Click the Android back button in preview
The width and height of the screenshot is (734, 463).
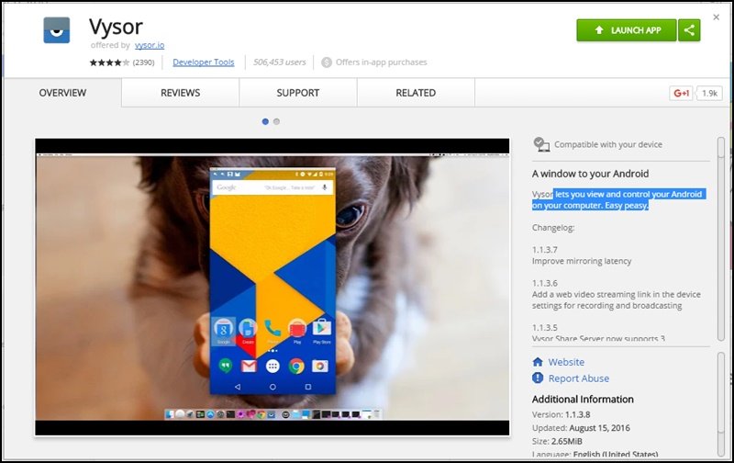click(x=238, y=387)
